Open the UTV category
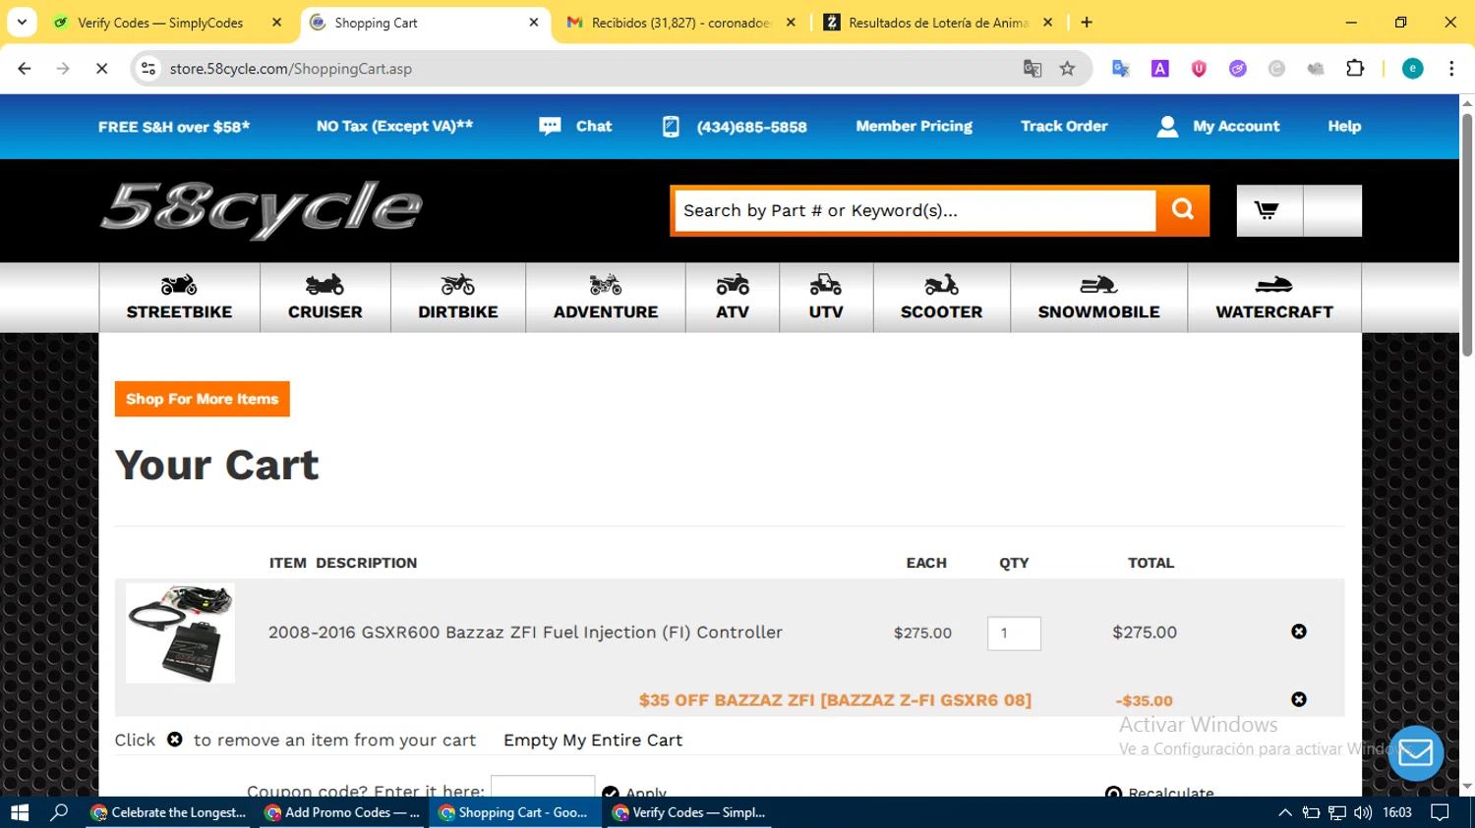 coord(826,298)
